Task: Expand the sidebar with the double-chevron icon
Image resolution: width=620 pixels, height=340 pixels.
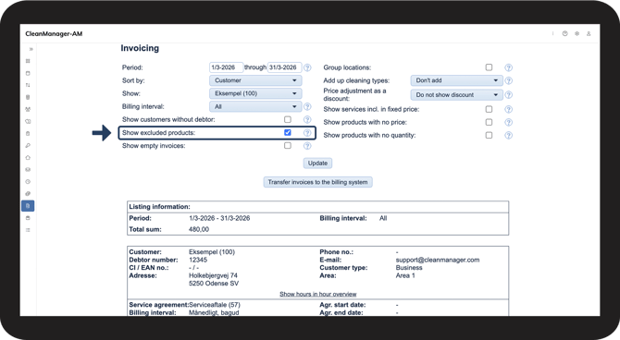Action: coord(31,49)
